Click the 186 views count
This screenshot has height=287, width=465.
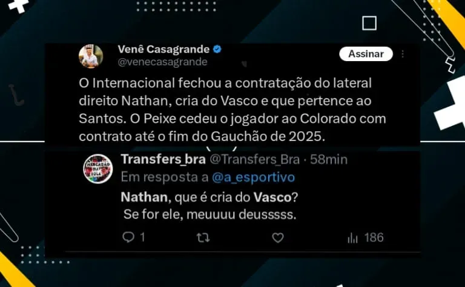pyautogui.click(x=374, y=237)
